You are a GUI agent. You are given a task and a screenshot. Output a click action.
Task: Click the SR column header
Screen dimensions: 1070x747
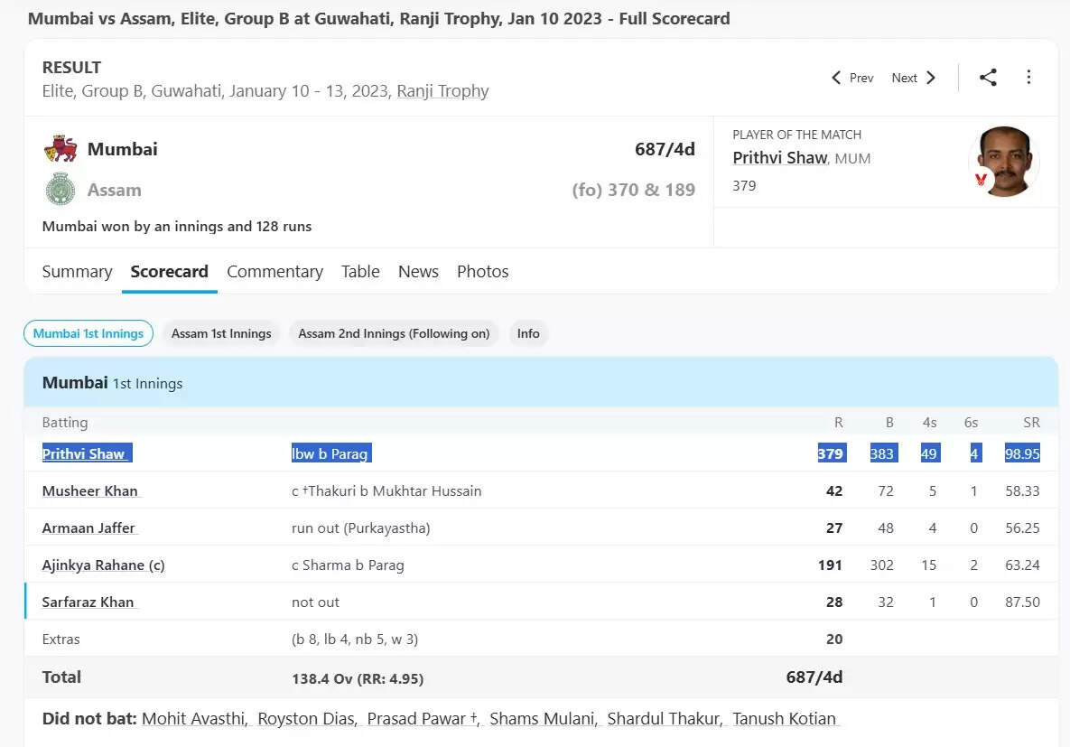coord(1031,423)
